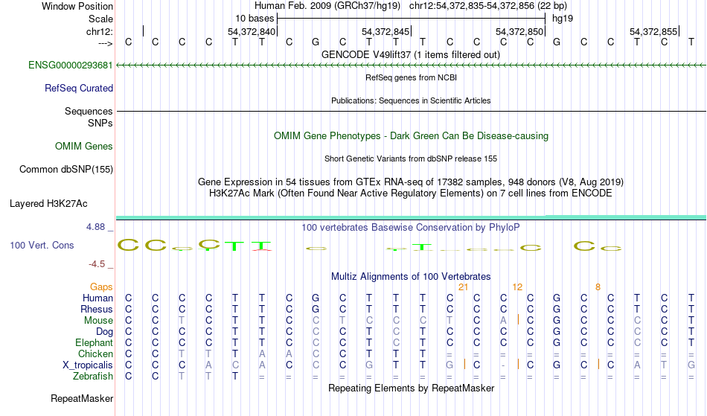Click the -4.5 lower scale value

coord(97,263)
